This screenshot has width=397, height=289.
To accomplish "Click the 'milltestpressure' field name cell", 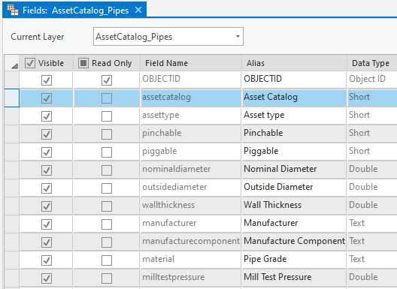I will click(x=190, y=278).
